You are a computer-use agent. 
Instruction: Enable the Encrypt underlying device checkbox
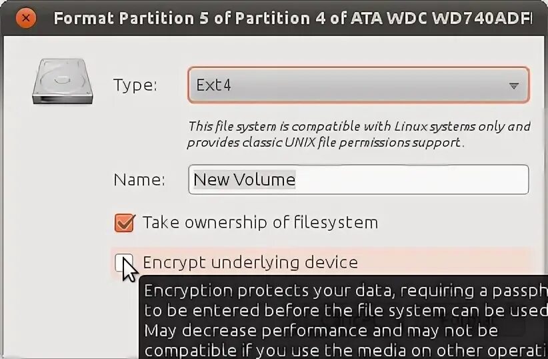point(123,262)
